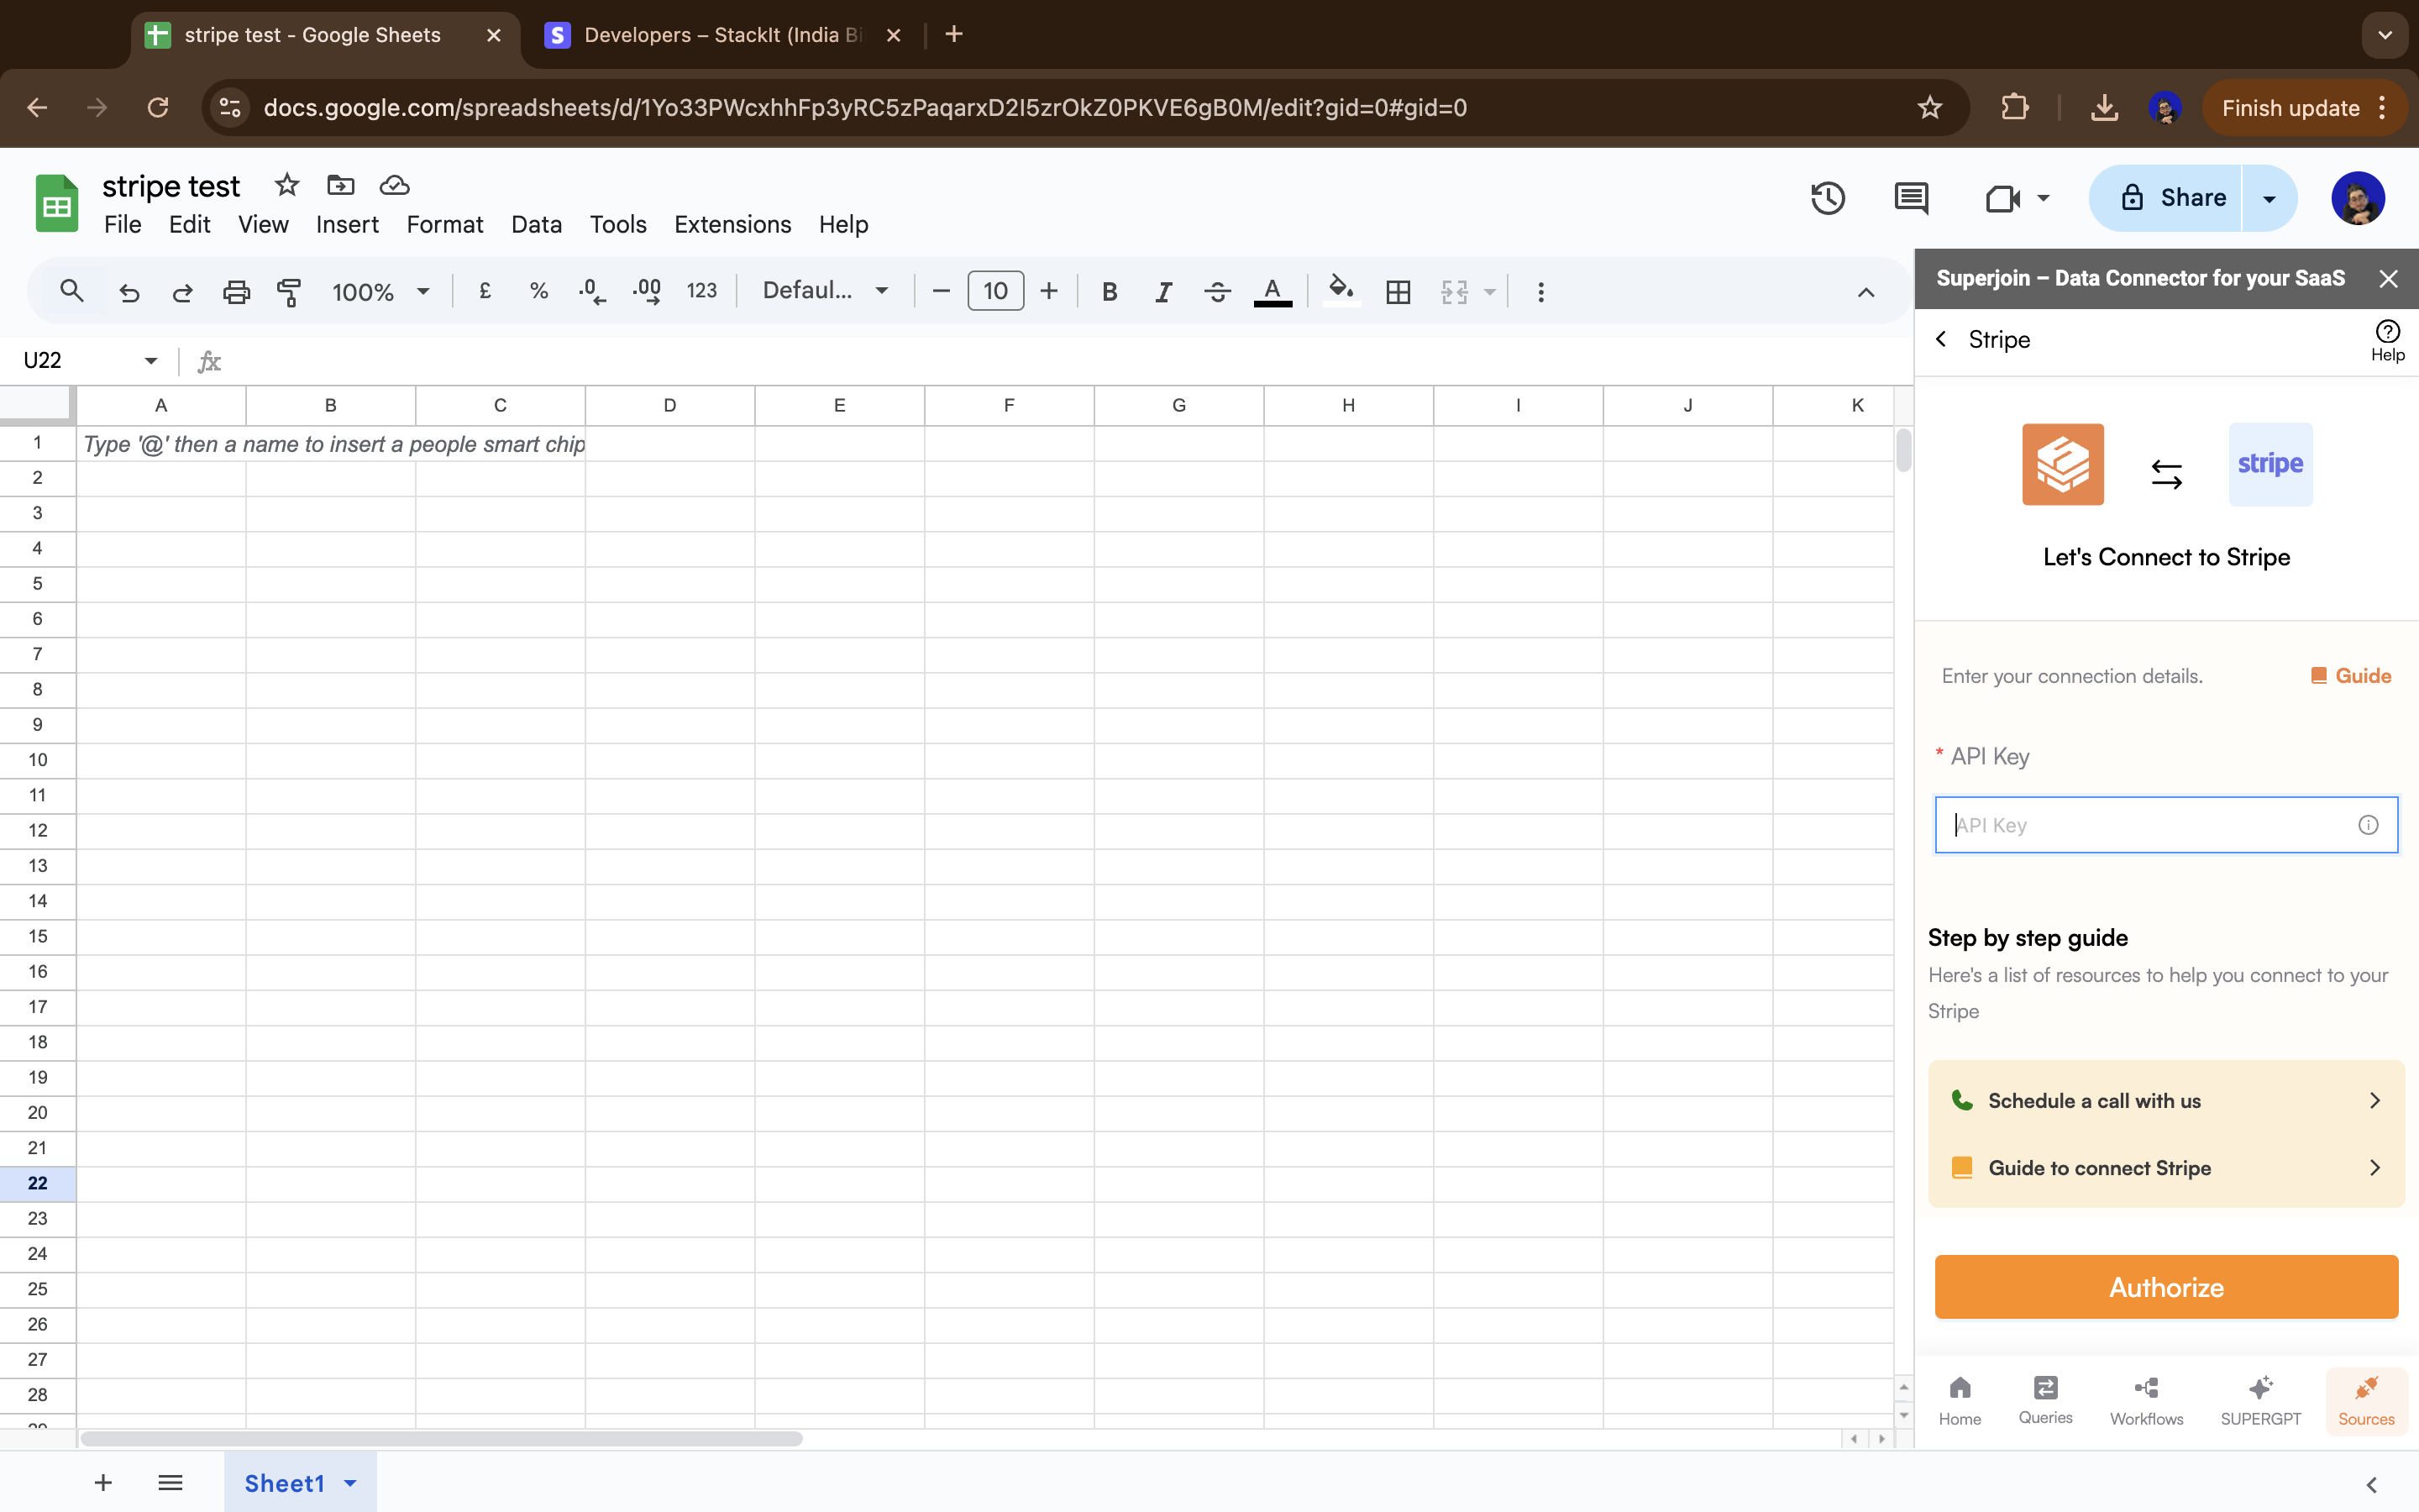Open comments icon in header
2419x1512 pixels.
point(1911,198)
